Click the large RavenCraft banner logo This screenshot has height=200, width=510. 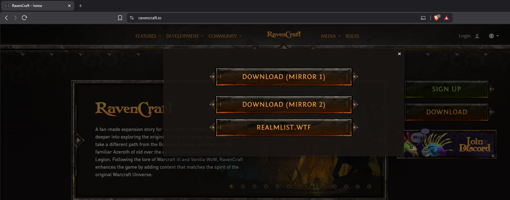135,109
